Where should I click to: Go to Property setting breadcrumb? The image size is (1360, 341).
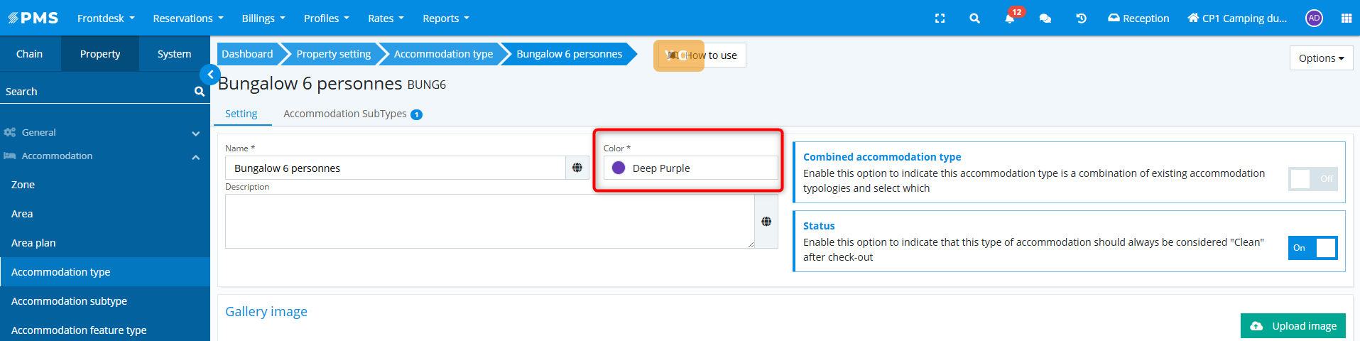(x=333, y=54)
